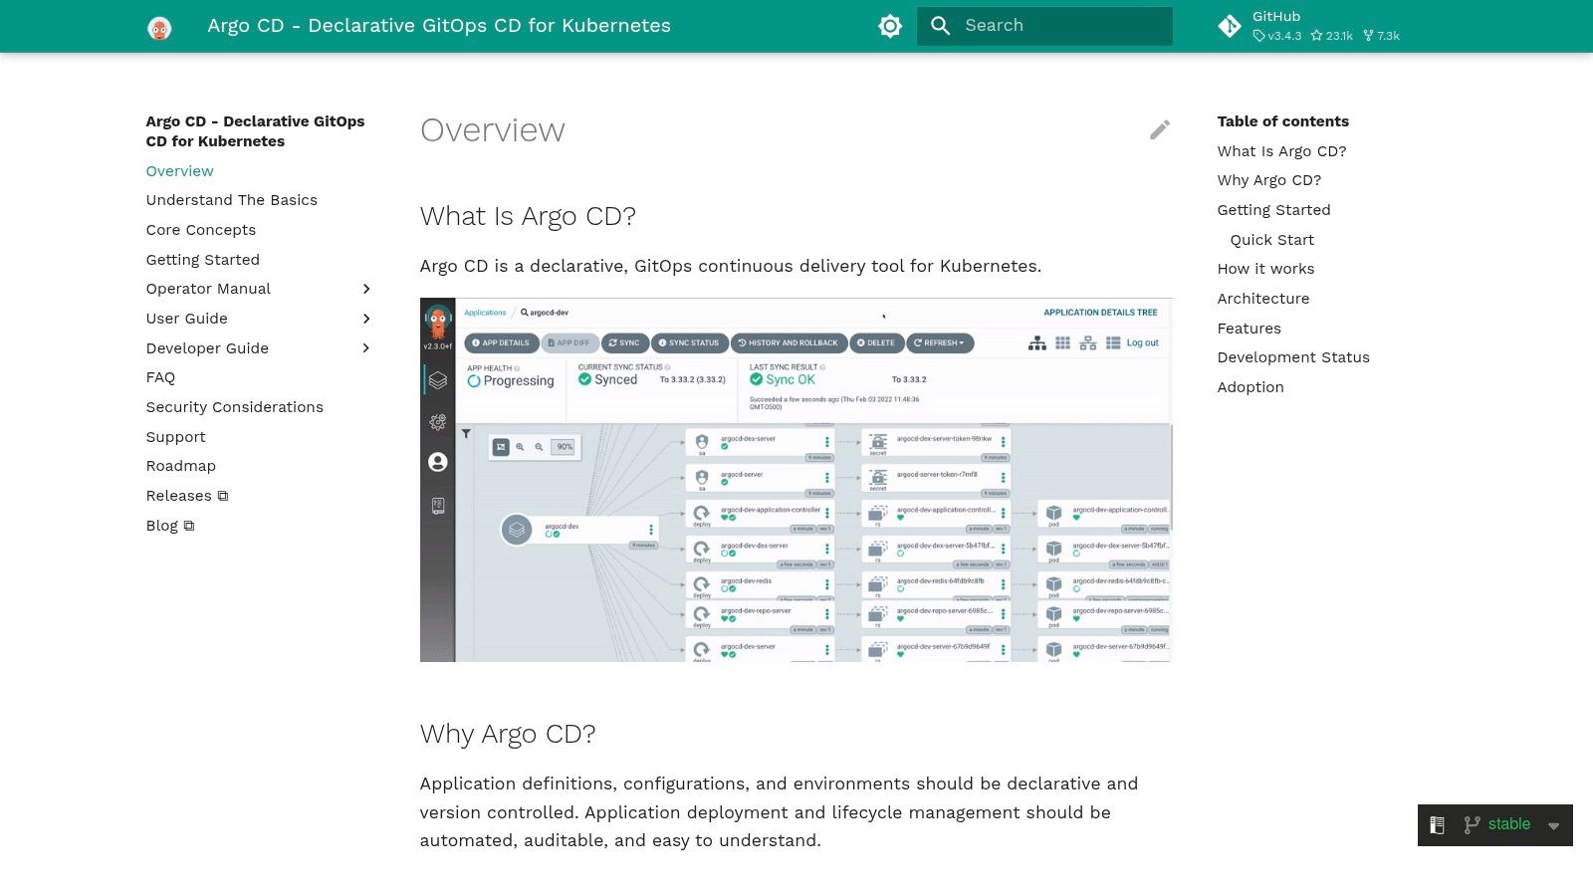Viewport: 1593px width, 896px height.
Task: Click the branch icon beside stable
Action: click(x=1472, y=825)
